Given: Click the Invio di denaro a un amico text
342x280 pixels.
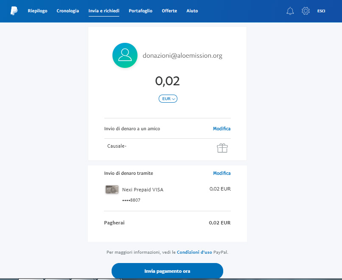Looking at the screenshot, I should pos(132,129).
